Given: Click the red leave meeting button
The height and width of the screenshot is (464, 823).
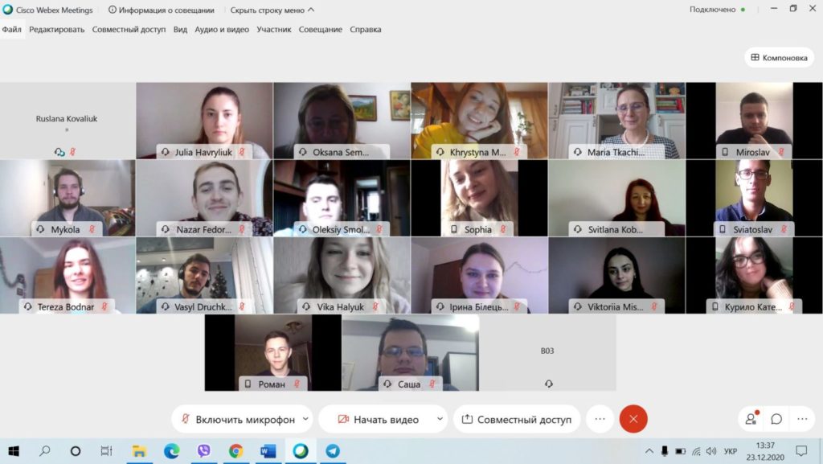Looking at the screenshot, I should pyautogui.click(x=633, y=419).
